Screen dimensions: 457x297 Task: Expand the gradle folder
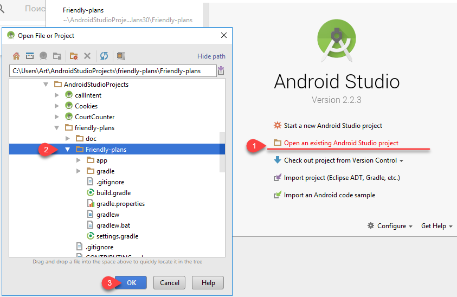79,171
